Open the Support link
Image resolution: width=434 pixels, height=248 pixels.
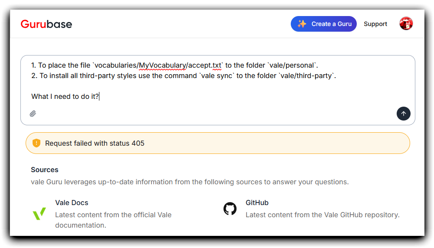click(x=375, y=24)
